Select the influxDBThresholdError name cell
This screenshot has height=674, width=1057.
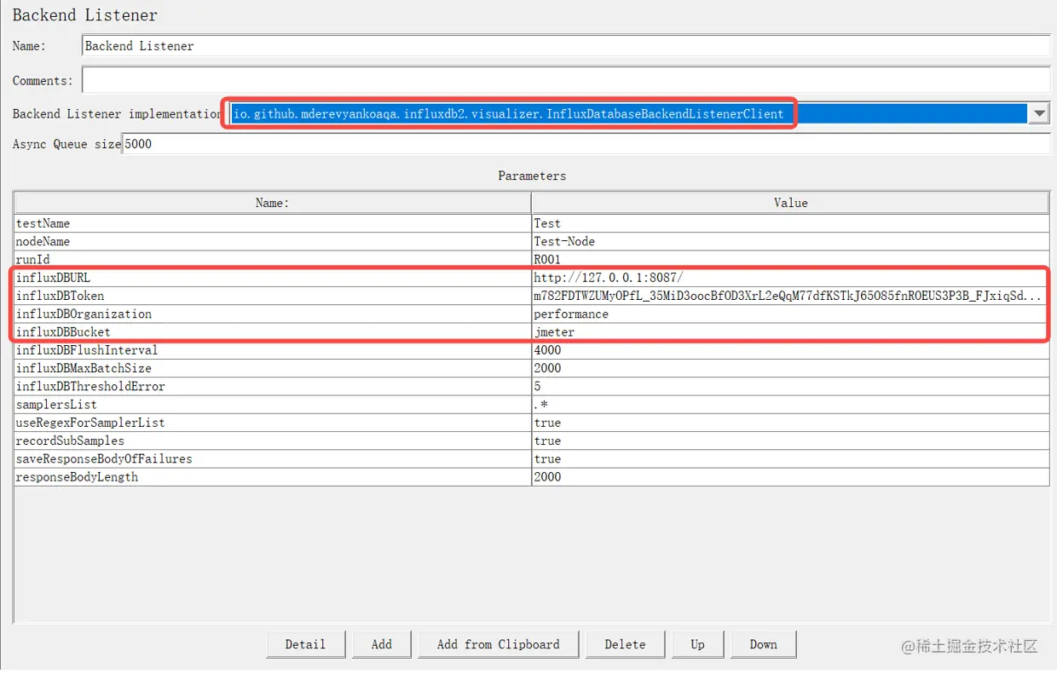[x=273, y=386]
